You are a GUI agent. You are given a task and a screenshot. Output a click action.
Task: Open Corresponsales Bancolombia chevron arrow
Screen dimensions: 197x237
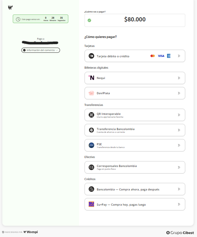(179, 167)
